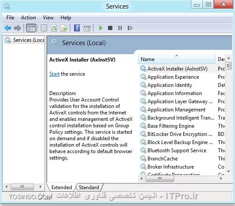
Task: Pause the service with the pause icon
Action: coord(120,28)
